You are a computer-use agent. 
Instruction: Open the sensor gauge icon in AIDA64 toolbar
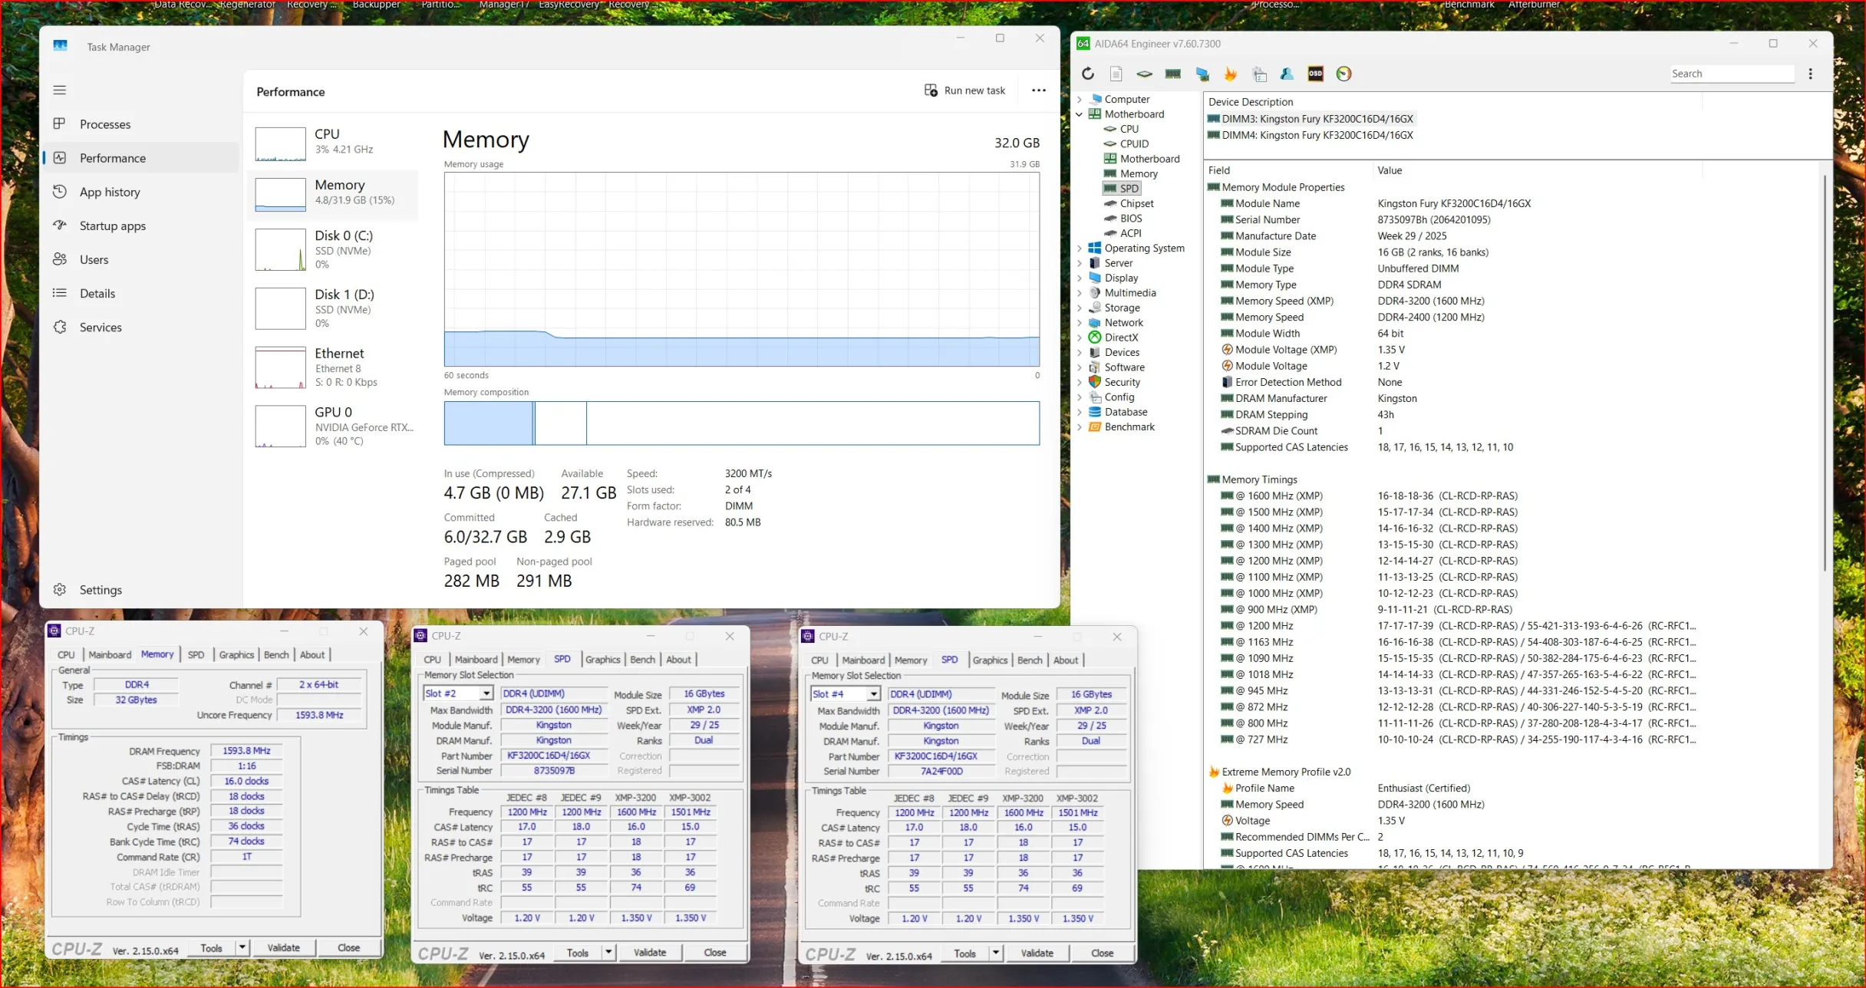pyautogui.click(x=1343, y=74)
